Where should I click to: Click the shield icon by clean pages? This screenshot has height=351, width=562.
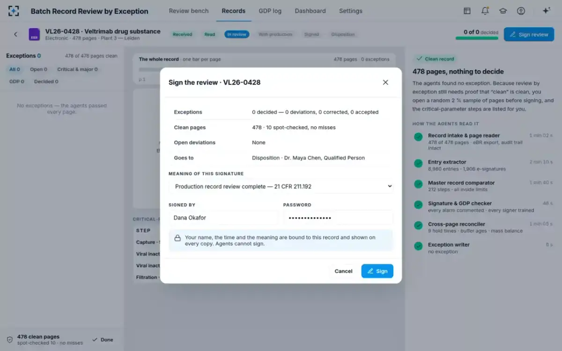tap(9, 340)
